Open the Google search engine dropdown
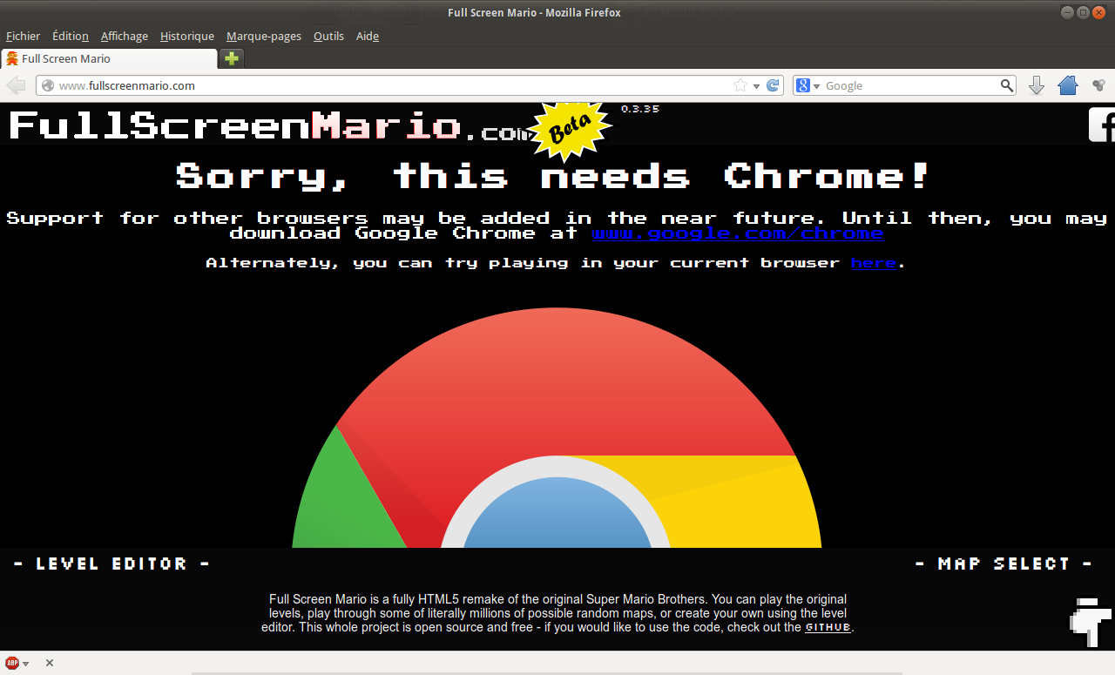The image size is (1115, 675). click(x=808, y=85)
